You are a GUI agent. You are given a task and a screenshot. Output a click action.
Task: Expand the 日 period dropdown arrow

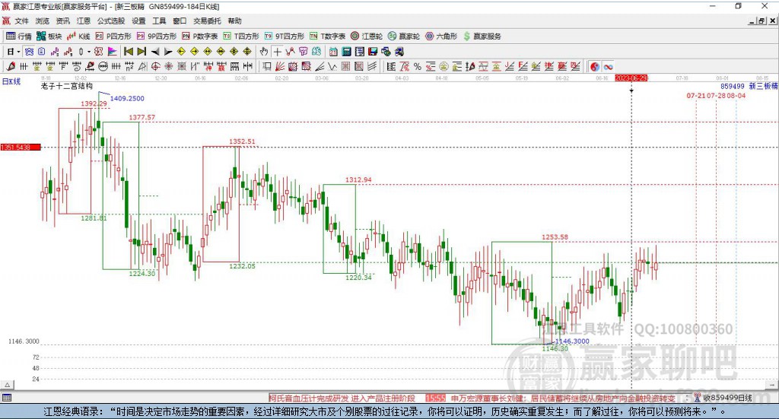pyautogui.click(x=17, y=52)
